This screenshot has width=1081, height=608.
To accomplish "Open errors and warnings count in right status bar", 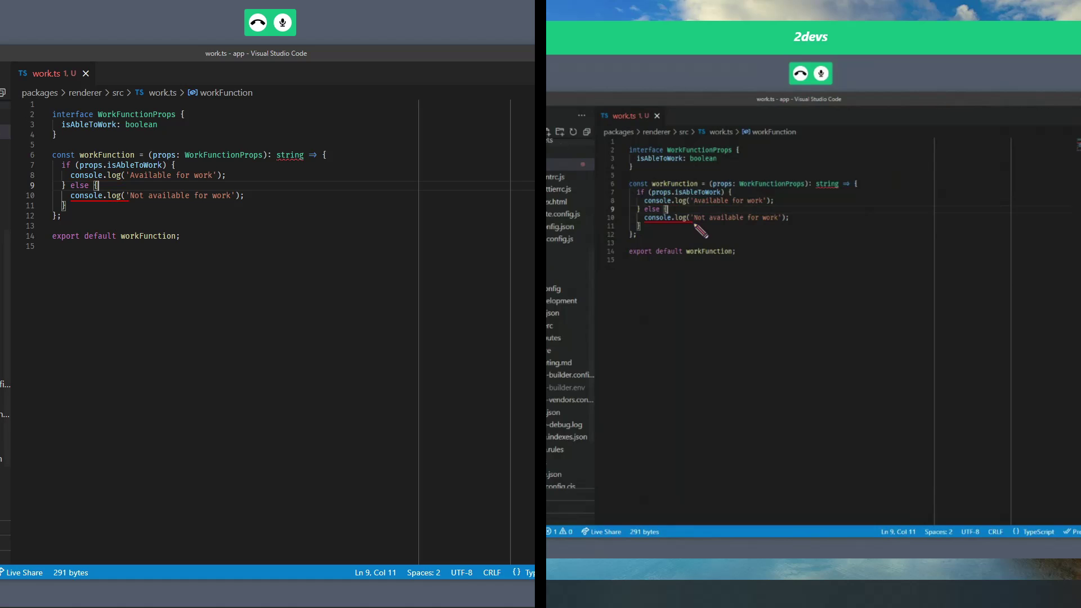I will [x=560, y=531].
